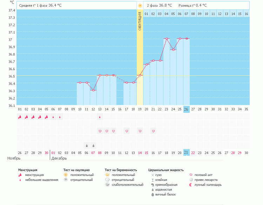Click the heart icon on cycle day 21
This screenshot has height=205, width=263.
coord(153,131)
